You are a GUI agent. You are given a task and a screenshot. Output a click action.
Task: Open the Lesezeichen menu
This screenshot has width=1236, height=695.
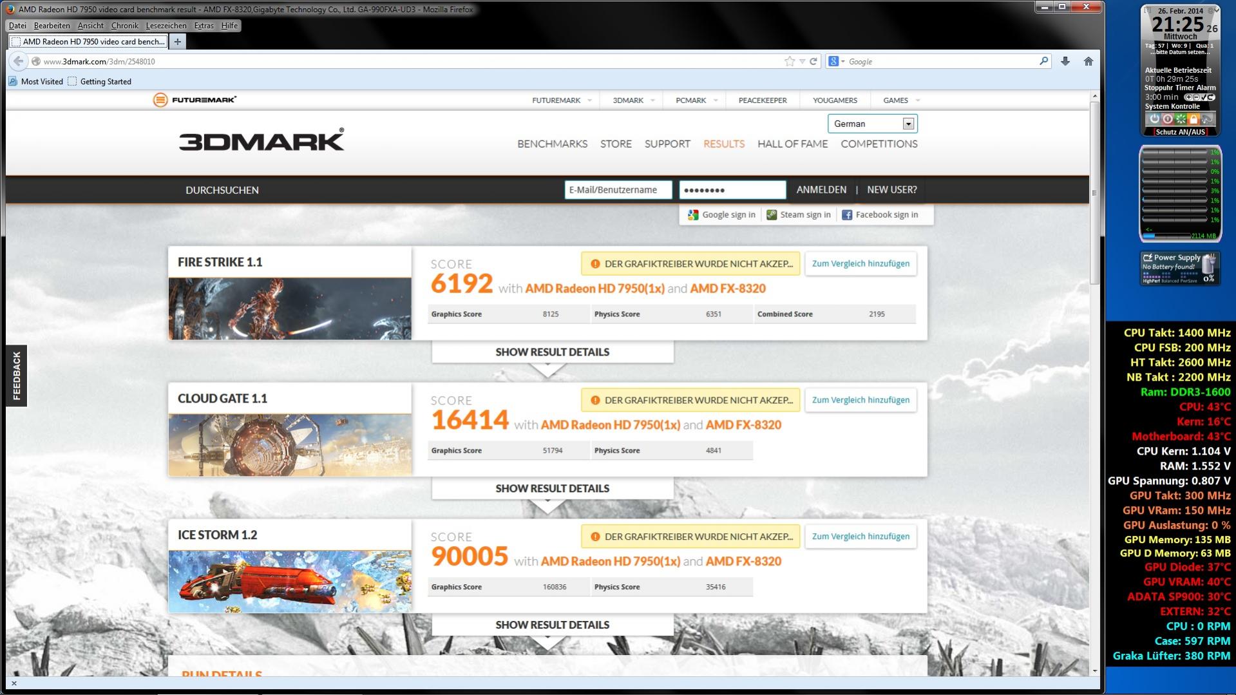click(x=166, y=26)
